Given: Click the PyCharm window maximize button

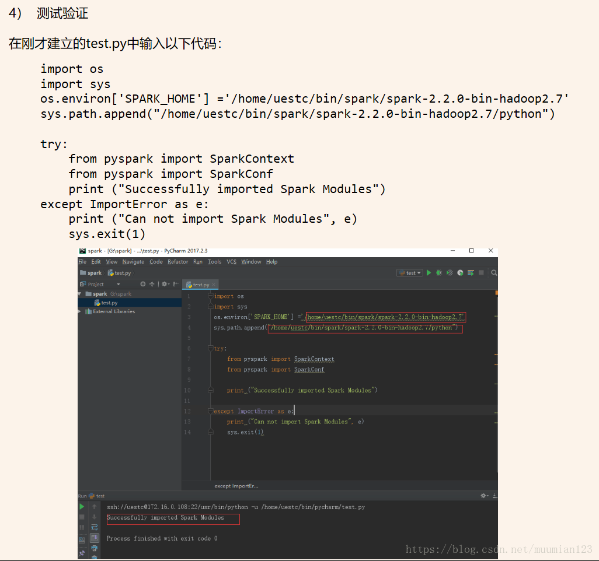Looking at the screenshot, I should pos(471,251).
